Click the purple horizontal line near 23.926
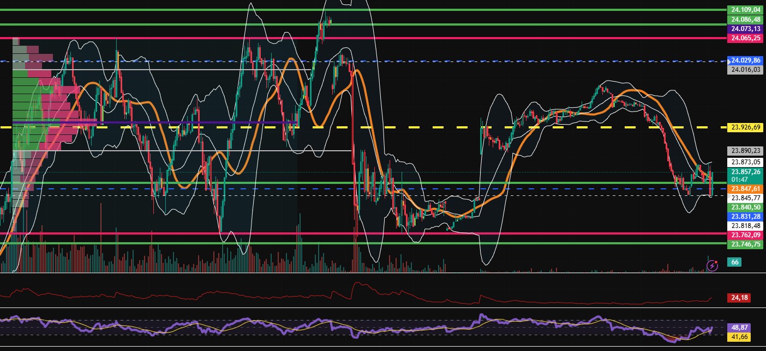Image resolution: width=766 pixels, height=351 pixels. (x=191, y=122)
